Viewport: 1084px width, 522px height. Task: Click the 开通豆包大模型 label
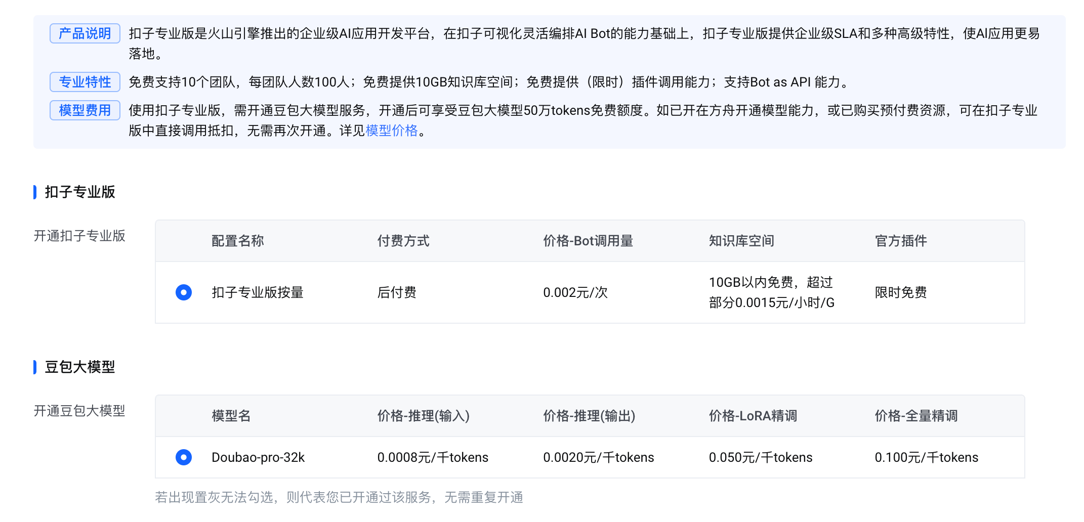[79, 411]
